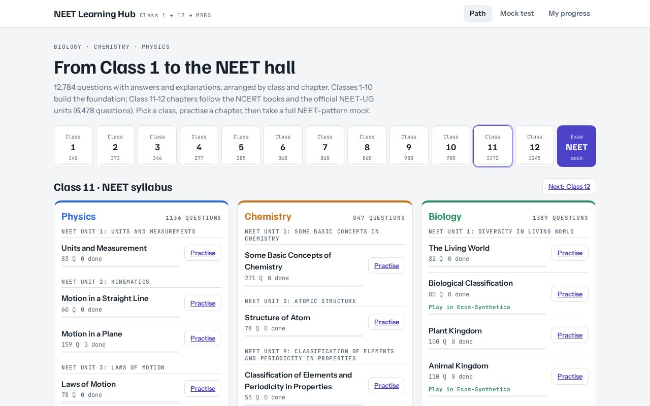The height and width of the screenshot is (406, 650).
Task: Click the Units and Measurement progress bar
Action: click(120, 266)
